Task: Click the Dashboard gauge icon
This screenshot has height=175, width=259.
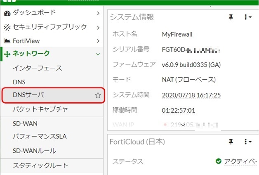Action: pos(7,13)
